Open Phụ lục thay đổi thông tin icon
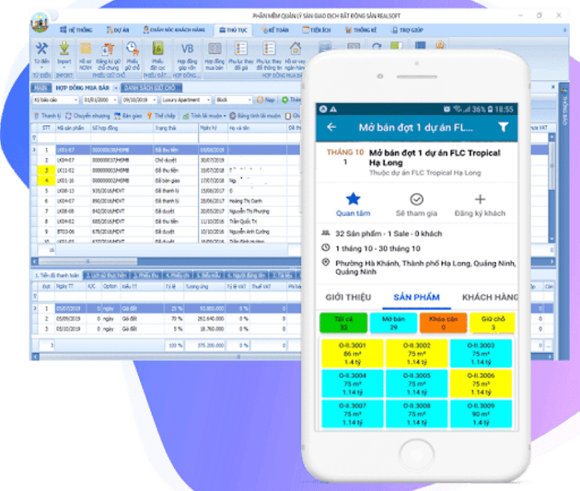 point(269,49)
